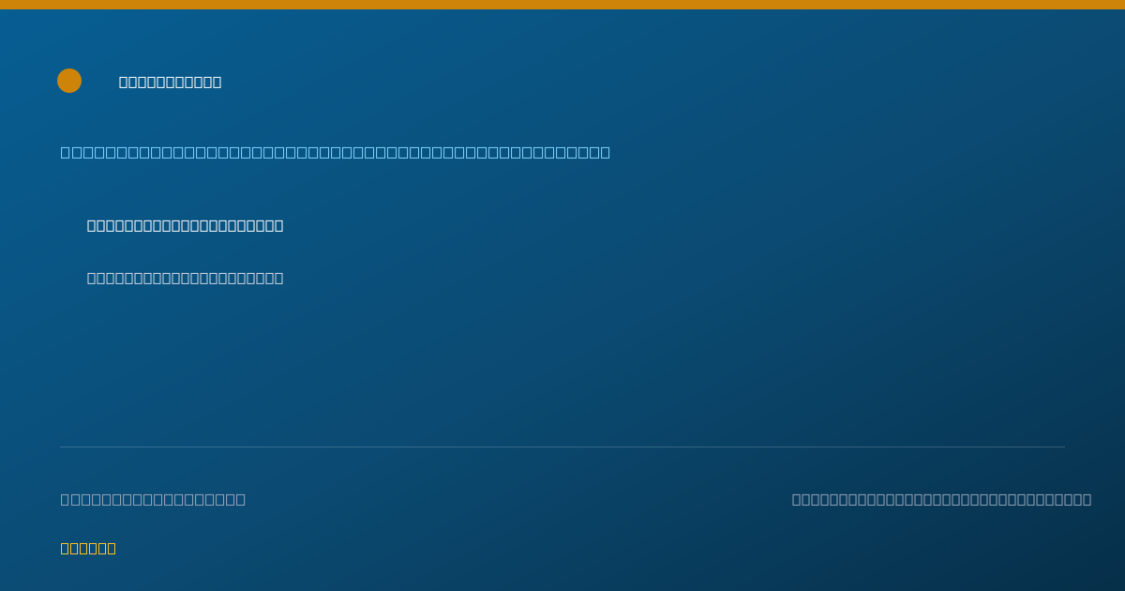1125x591 pixels.
Task: Click the end of the dimmer second text line
Action: pyautogui.click(x=278, y=278)
